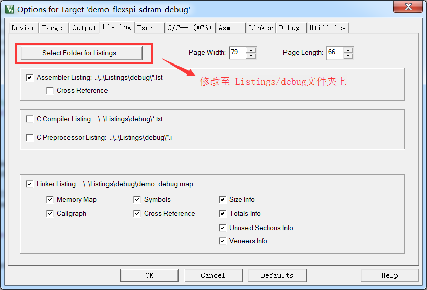Image resolution: width=427 pixels, height=290 pixels.
Task: Click Assembler Listing path ..\..\Listings\debug\*.lst
Action: click(x=128, y=78)
